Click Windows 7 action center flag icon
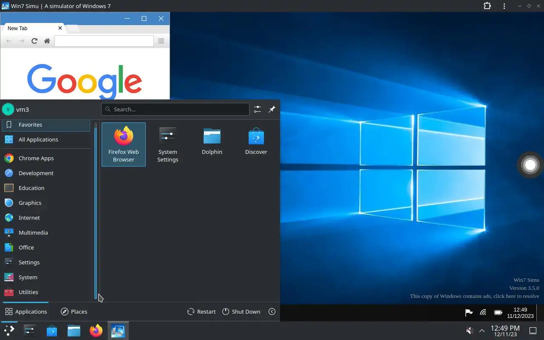The width and height of the screenshot is (544, 340). 469,313
